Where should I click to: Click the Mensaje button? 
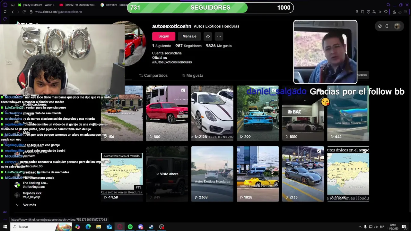[x=189, y=36]
